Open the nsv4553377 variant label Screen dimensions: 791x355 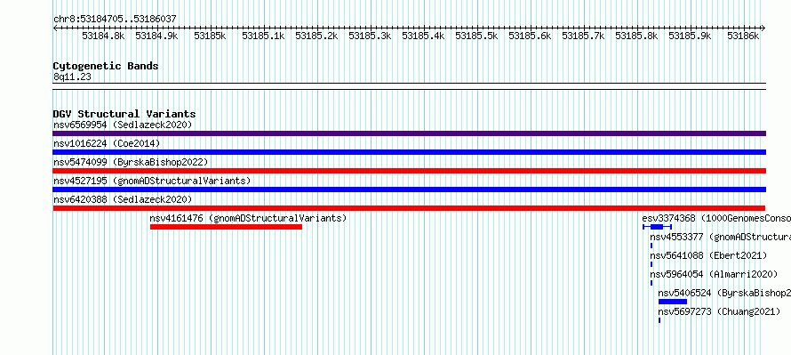tap(721, 237)
